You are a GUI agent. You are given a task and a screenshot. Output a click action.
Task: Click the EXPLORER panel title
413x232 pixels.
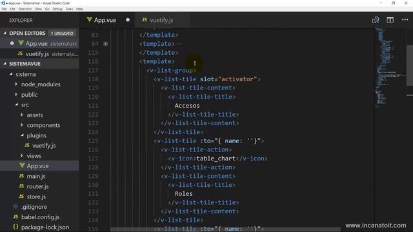click(21, 20)
